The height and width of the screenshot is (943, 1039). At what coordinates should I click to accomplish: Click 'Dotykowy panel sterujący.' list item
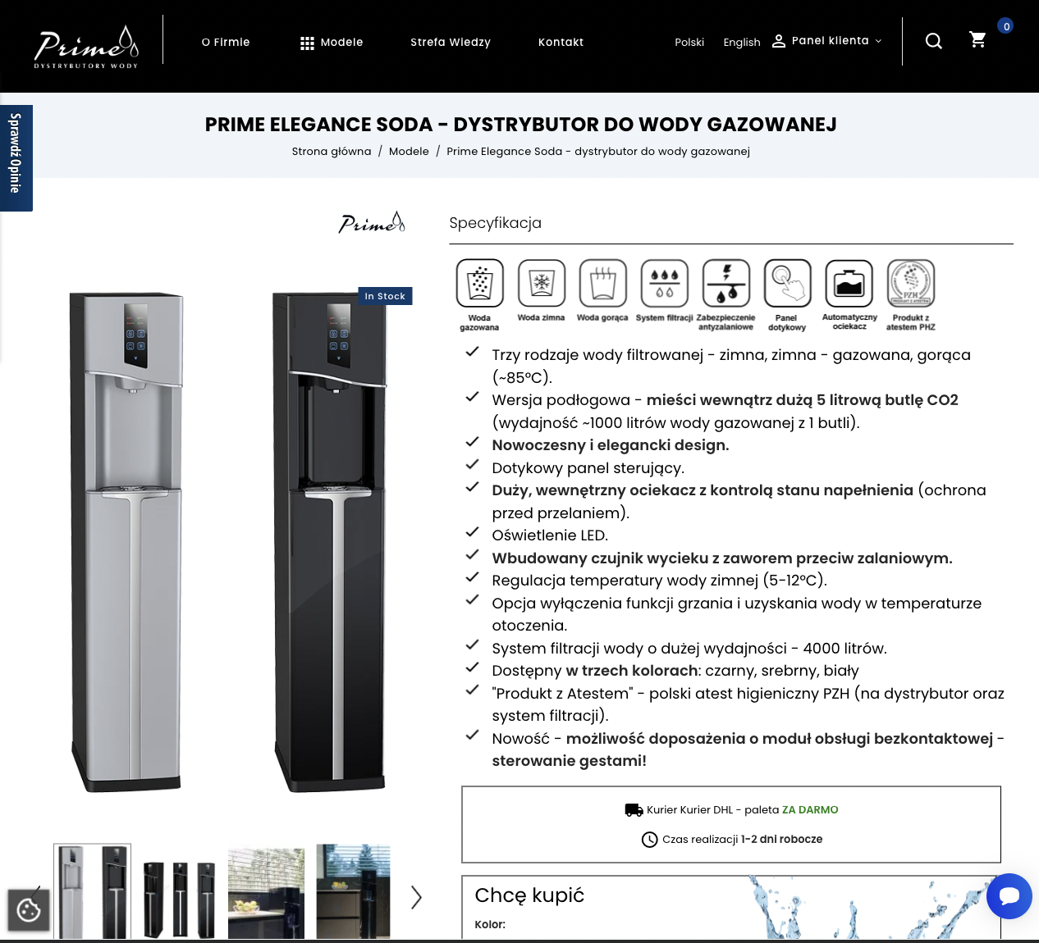click(588, 468)
